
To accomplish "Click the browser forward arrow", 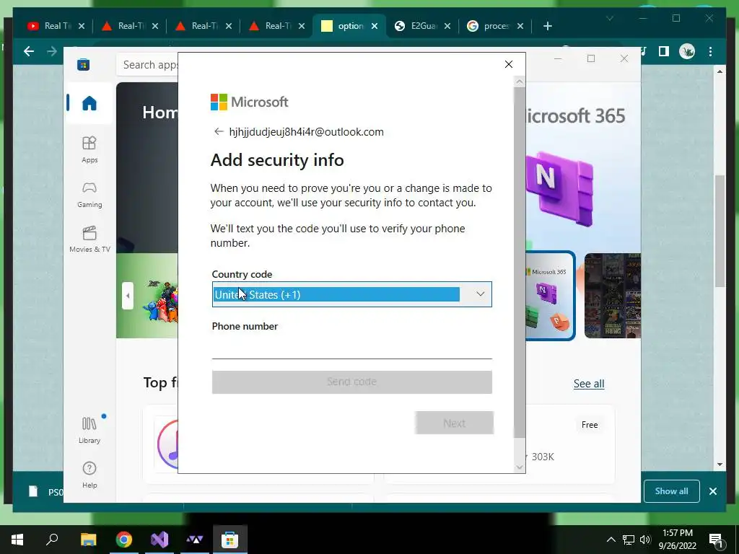I will pos(52,51).
